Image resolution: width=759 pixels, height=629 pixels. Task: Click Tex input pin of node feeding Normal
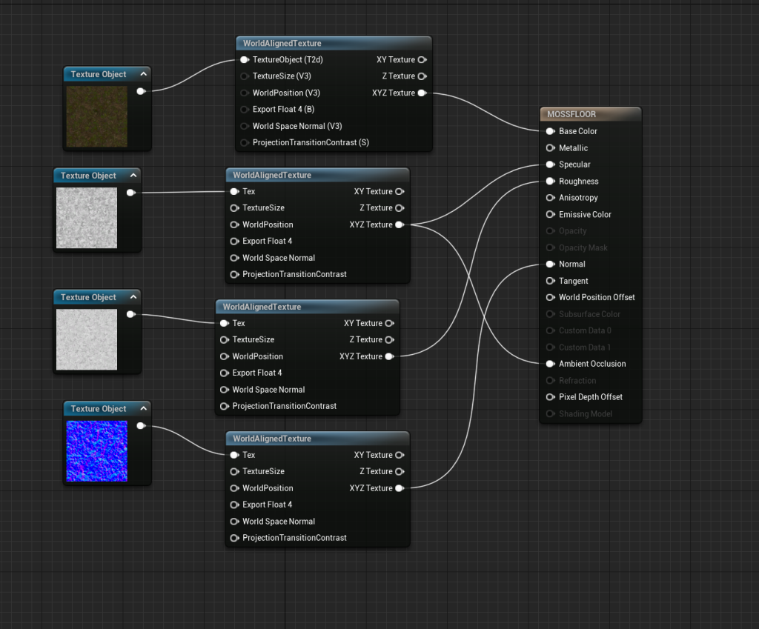[x=235, y=455]
